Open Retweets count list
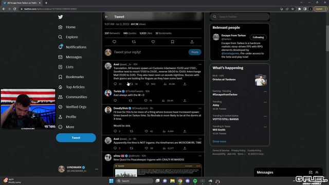This screenshot has width=329, height=185. point(112,33)
